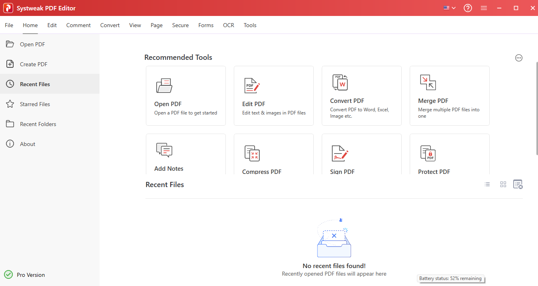Switch Recent Files to list view

487,184
